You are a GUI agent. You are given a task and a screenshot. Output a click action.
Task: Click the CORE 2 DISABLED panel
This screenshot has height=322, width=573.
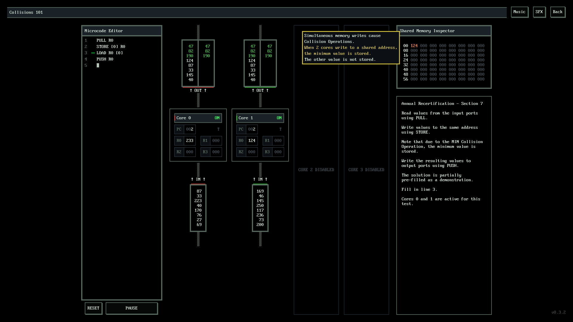[316, 170]
